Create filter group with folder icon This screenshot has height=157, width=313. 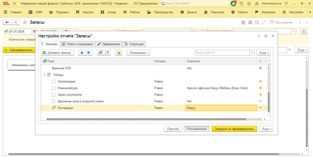click(119, 53)
